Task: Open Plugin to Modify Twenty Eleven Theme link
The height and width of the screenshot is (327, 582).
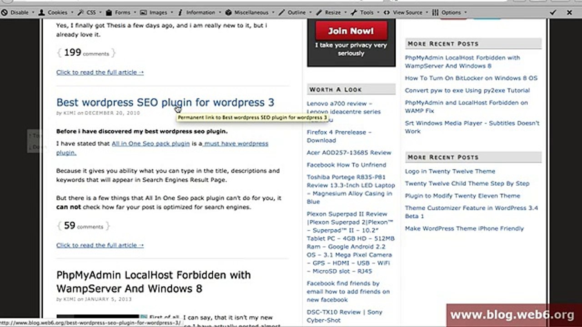Action: click(x=462, y=196)
